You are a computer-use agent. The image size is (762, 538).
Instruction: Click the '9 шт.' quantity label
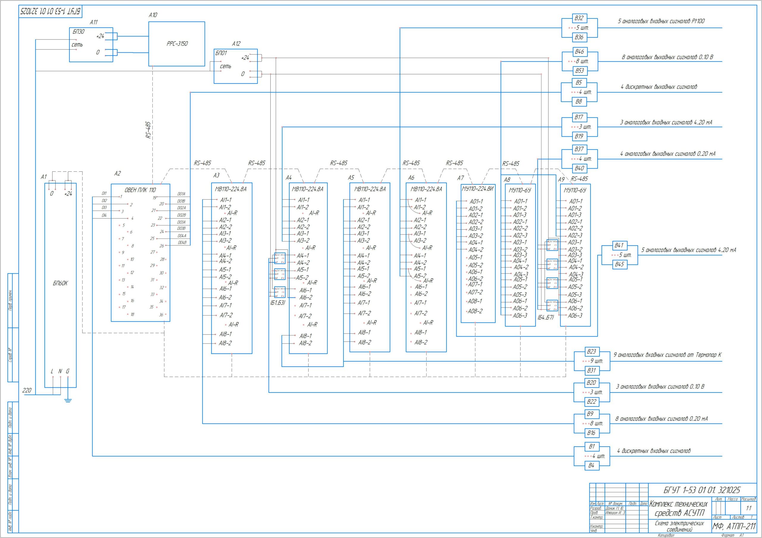click(x=597, y=361)
